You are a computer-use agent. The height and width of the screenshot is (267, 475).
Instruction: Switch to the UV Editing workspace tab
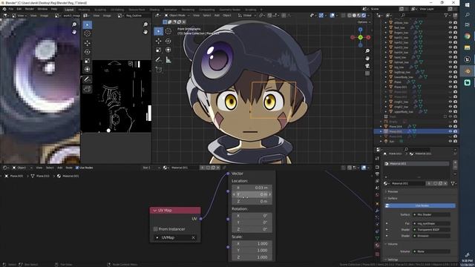coord(117,10)
